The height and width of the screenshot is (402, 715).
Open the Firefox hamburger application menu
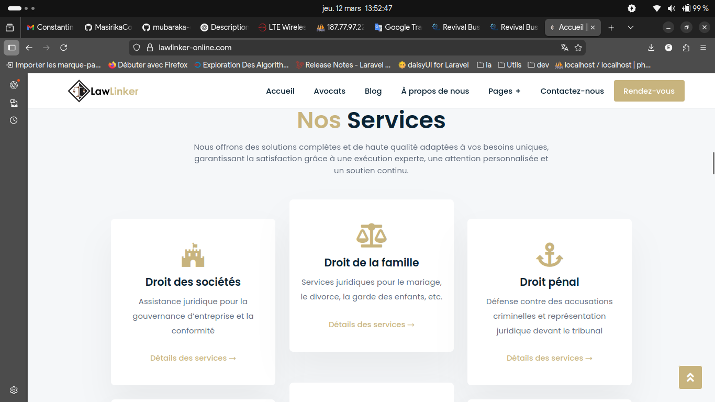(x=703, y=48)
